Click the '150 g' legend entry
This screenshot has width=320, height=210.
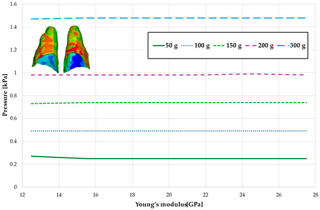click(227, 45)
